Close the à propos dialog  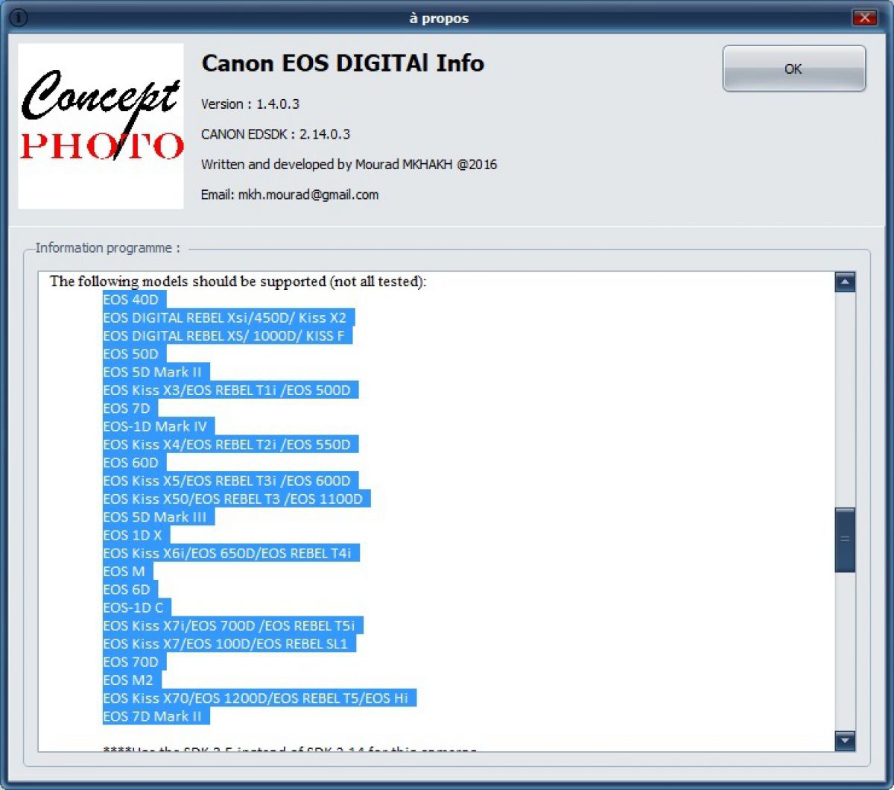pyautogui.click(x=864, y=18)
